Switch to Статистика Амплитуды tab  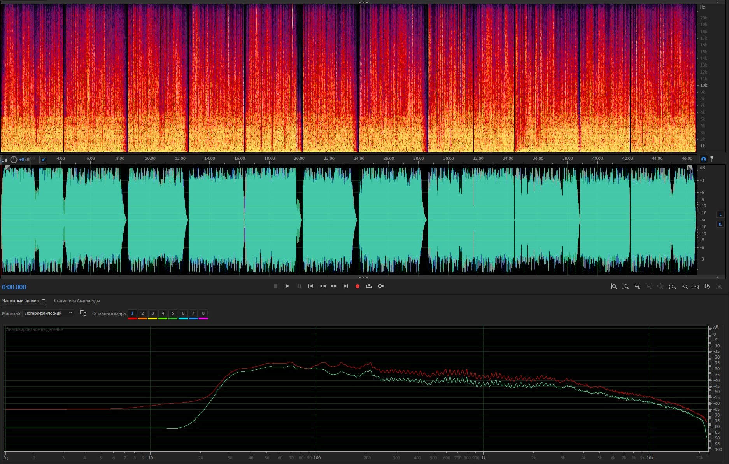pyautogui.click(x=77, y=301)
